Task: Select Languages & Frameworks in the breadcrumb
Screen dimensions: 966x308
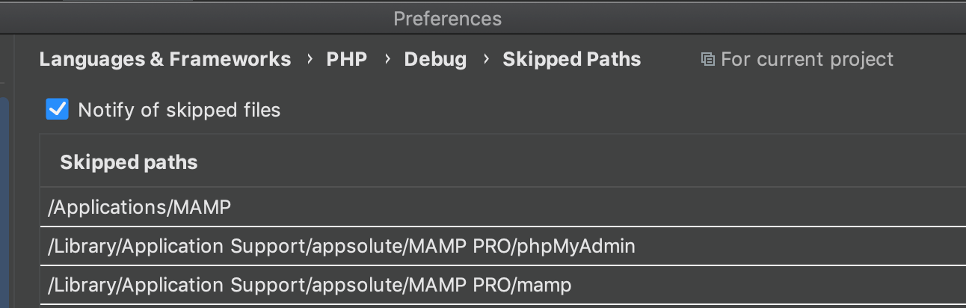Action: click(x=165, y=59)
